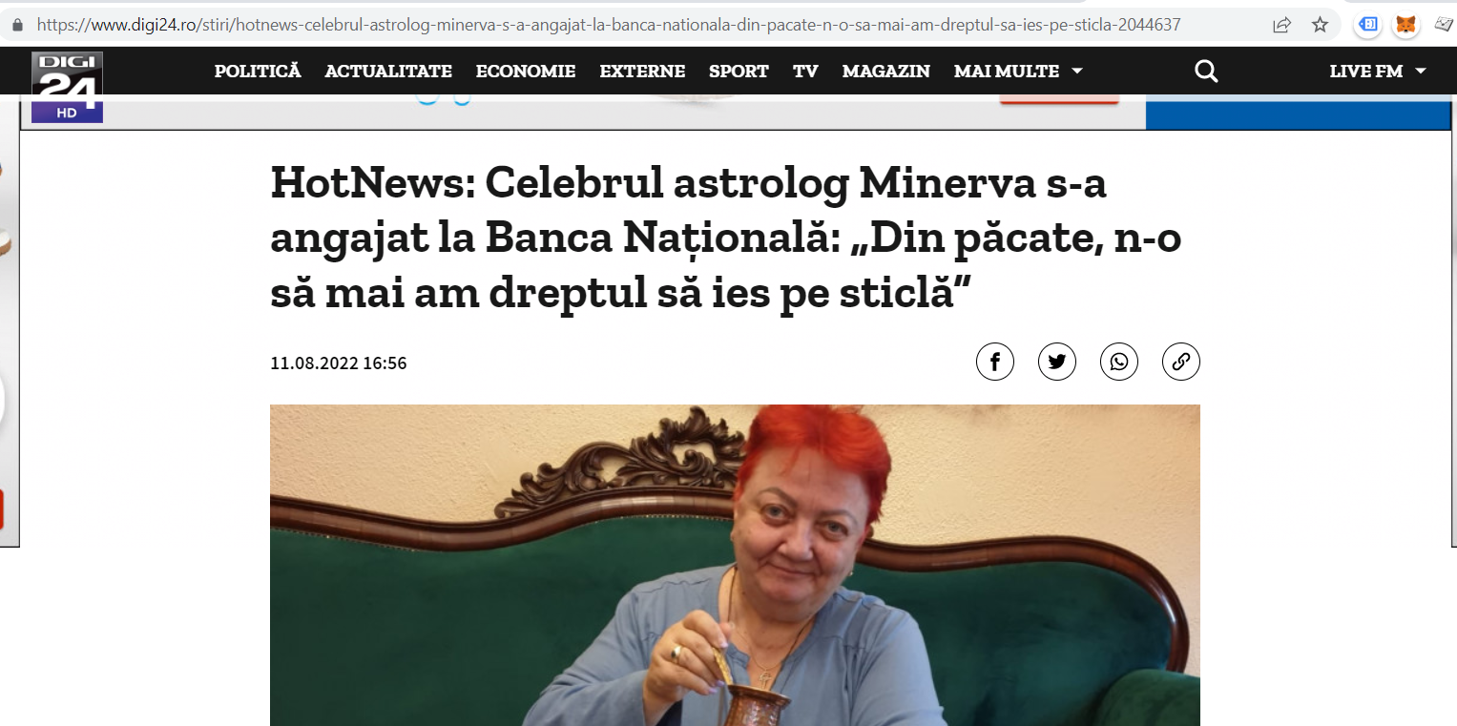Go to the EXTERNE news section

(x=642, y=71)
